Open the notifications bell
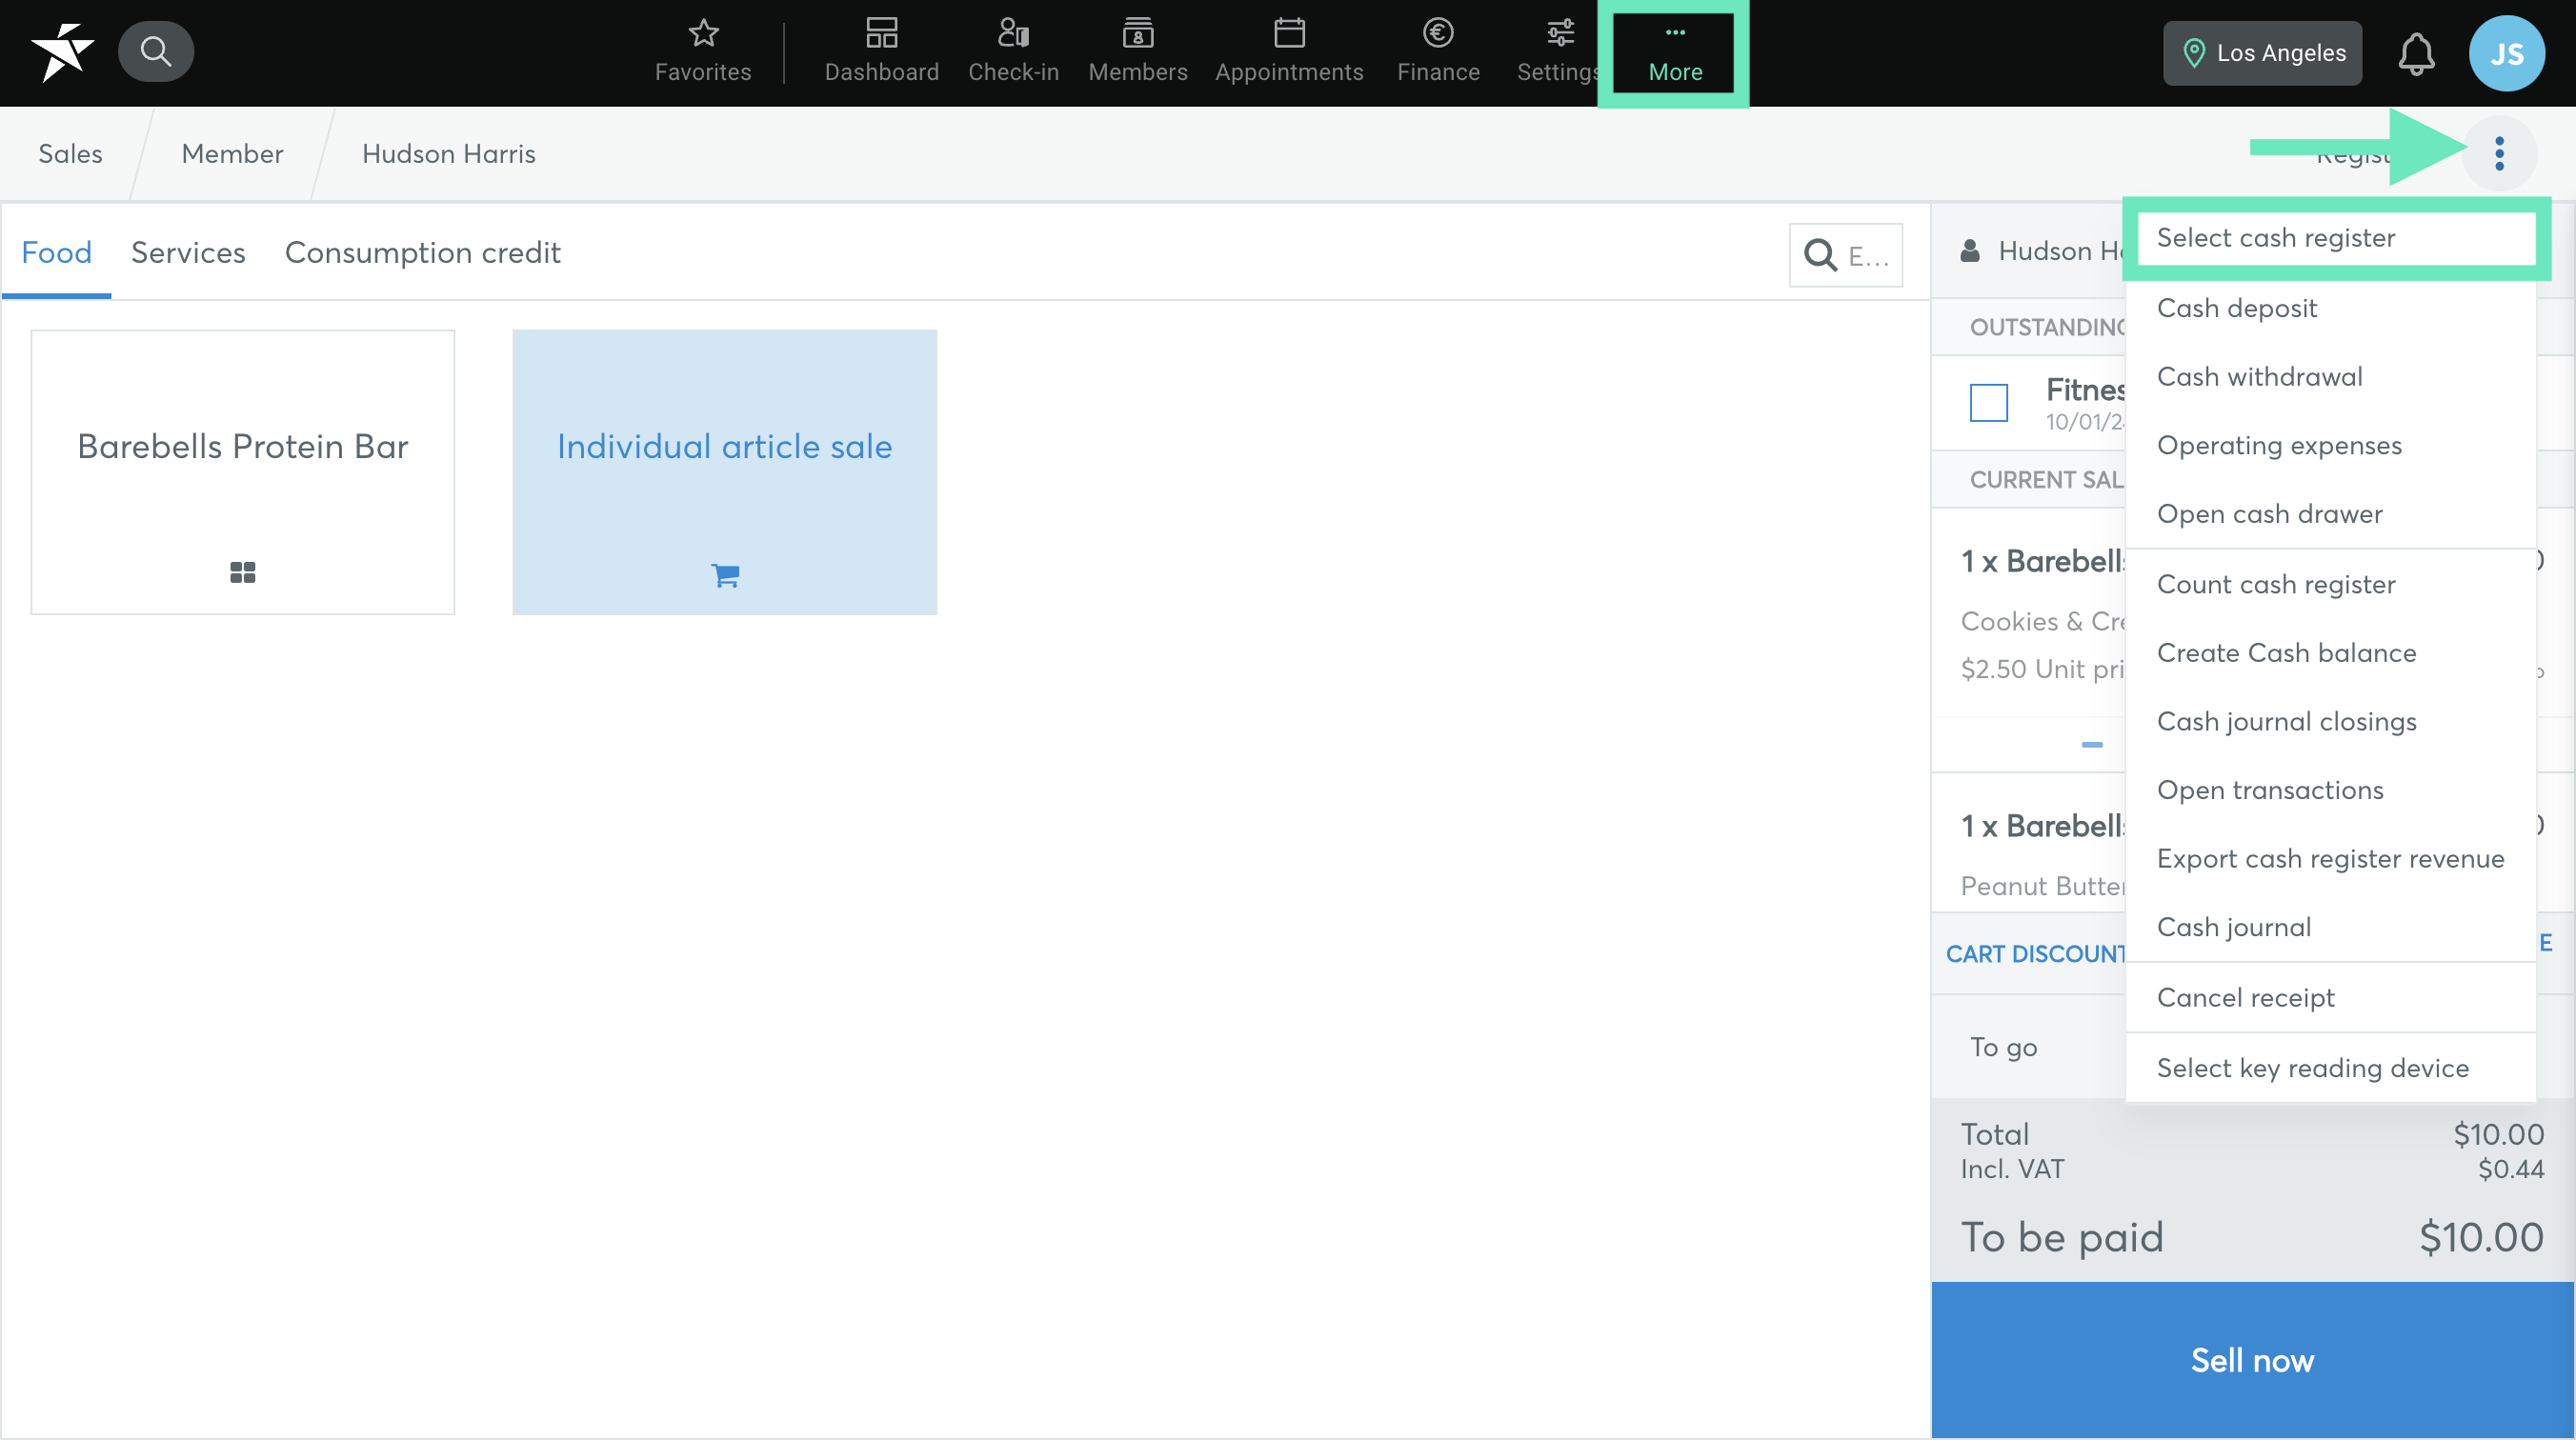This screenshot has height=1440, width=2576. 2416,53
